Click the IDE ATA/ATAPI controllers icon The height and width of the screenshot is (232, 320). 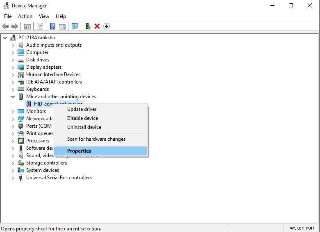(21, 82)
